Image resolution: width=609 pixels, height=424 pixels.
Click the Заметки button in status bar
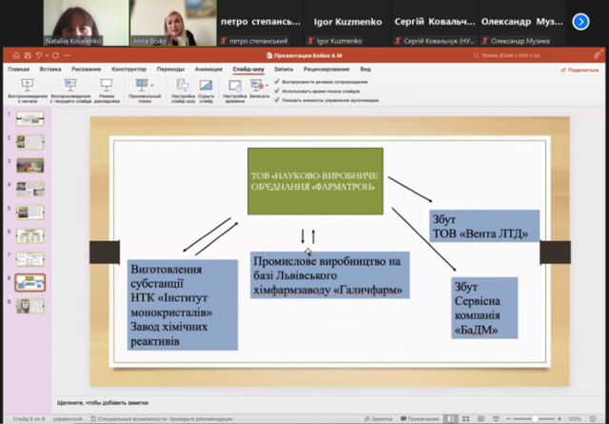point(378,419)
